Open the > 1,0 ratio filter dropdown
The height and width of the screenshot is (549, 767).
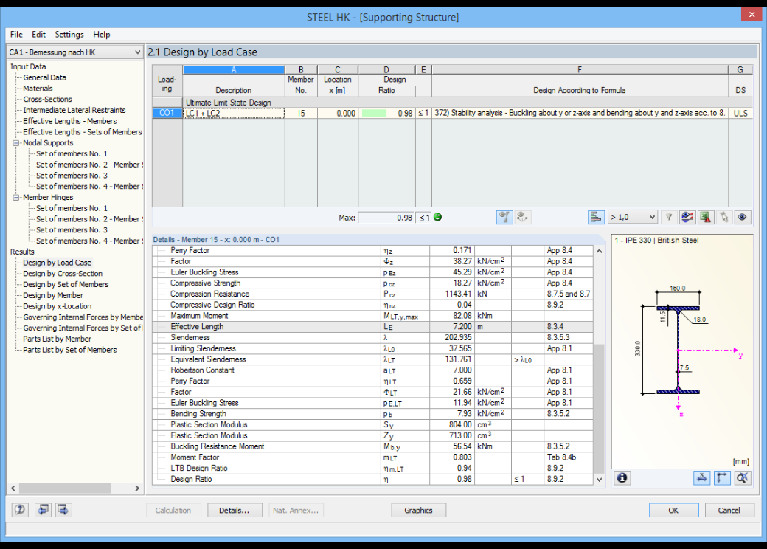point(633,217)
